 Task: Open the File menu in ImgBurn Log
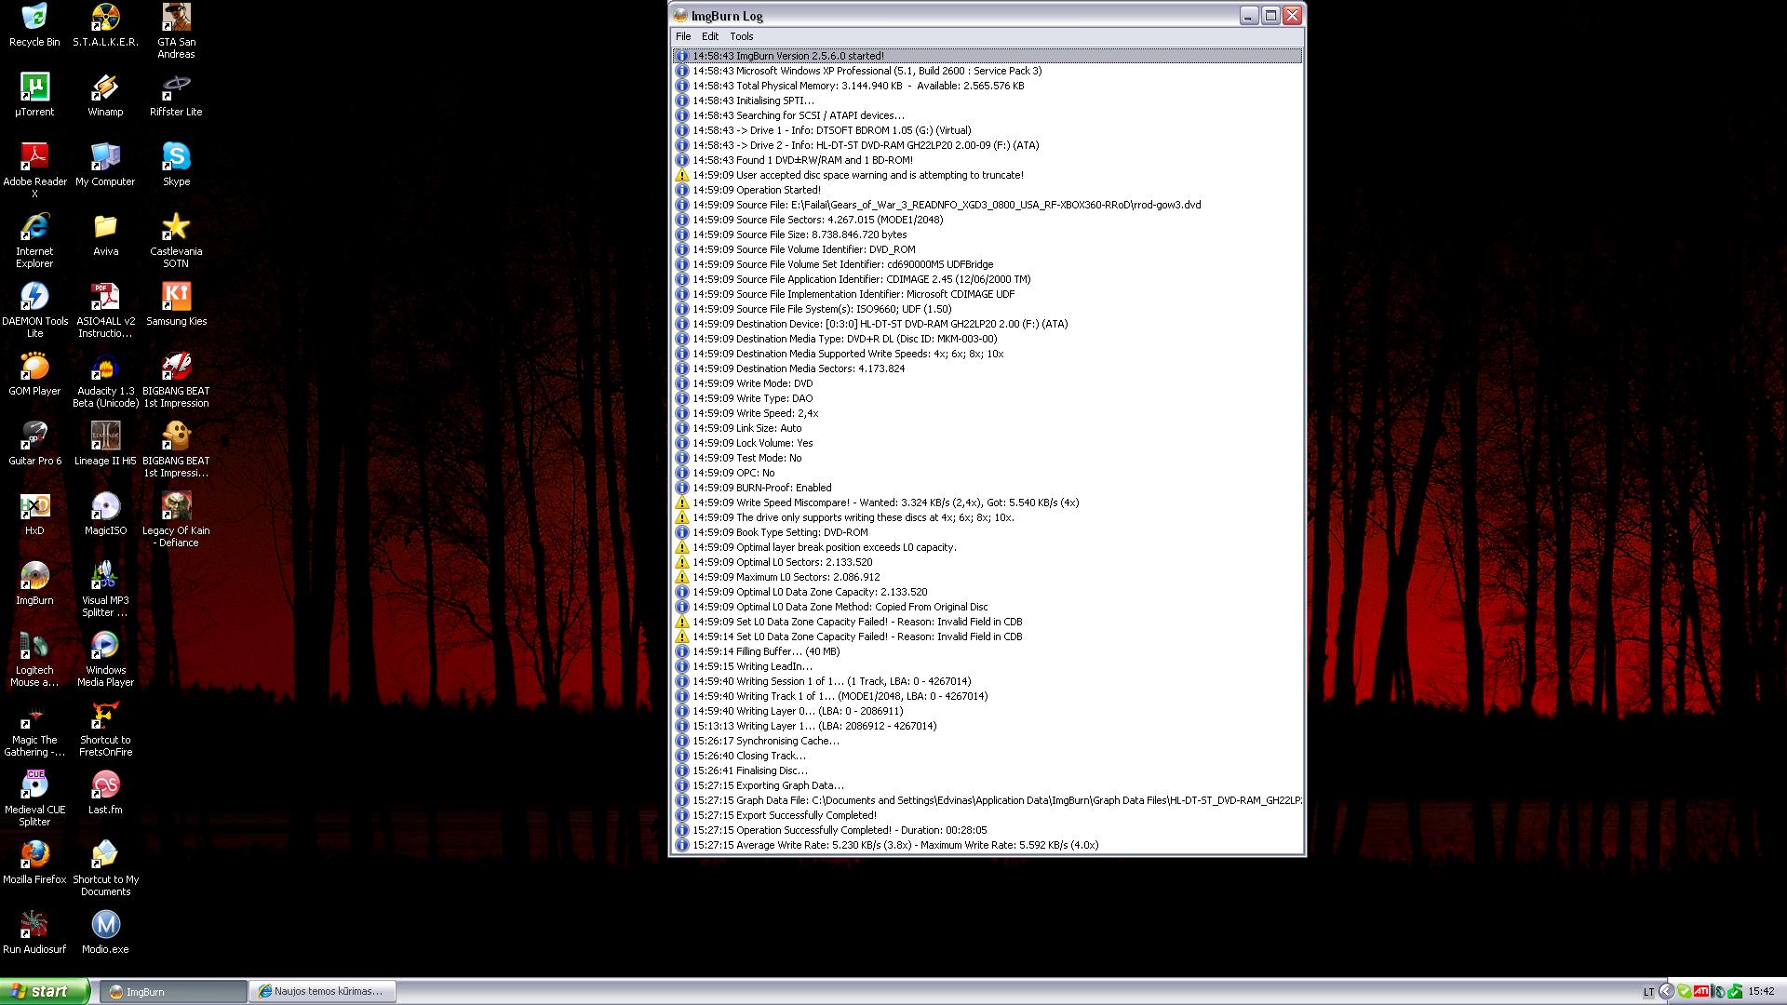click(x=683, y=36)
